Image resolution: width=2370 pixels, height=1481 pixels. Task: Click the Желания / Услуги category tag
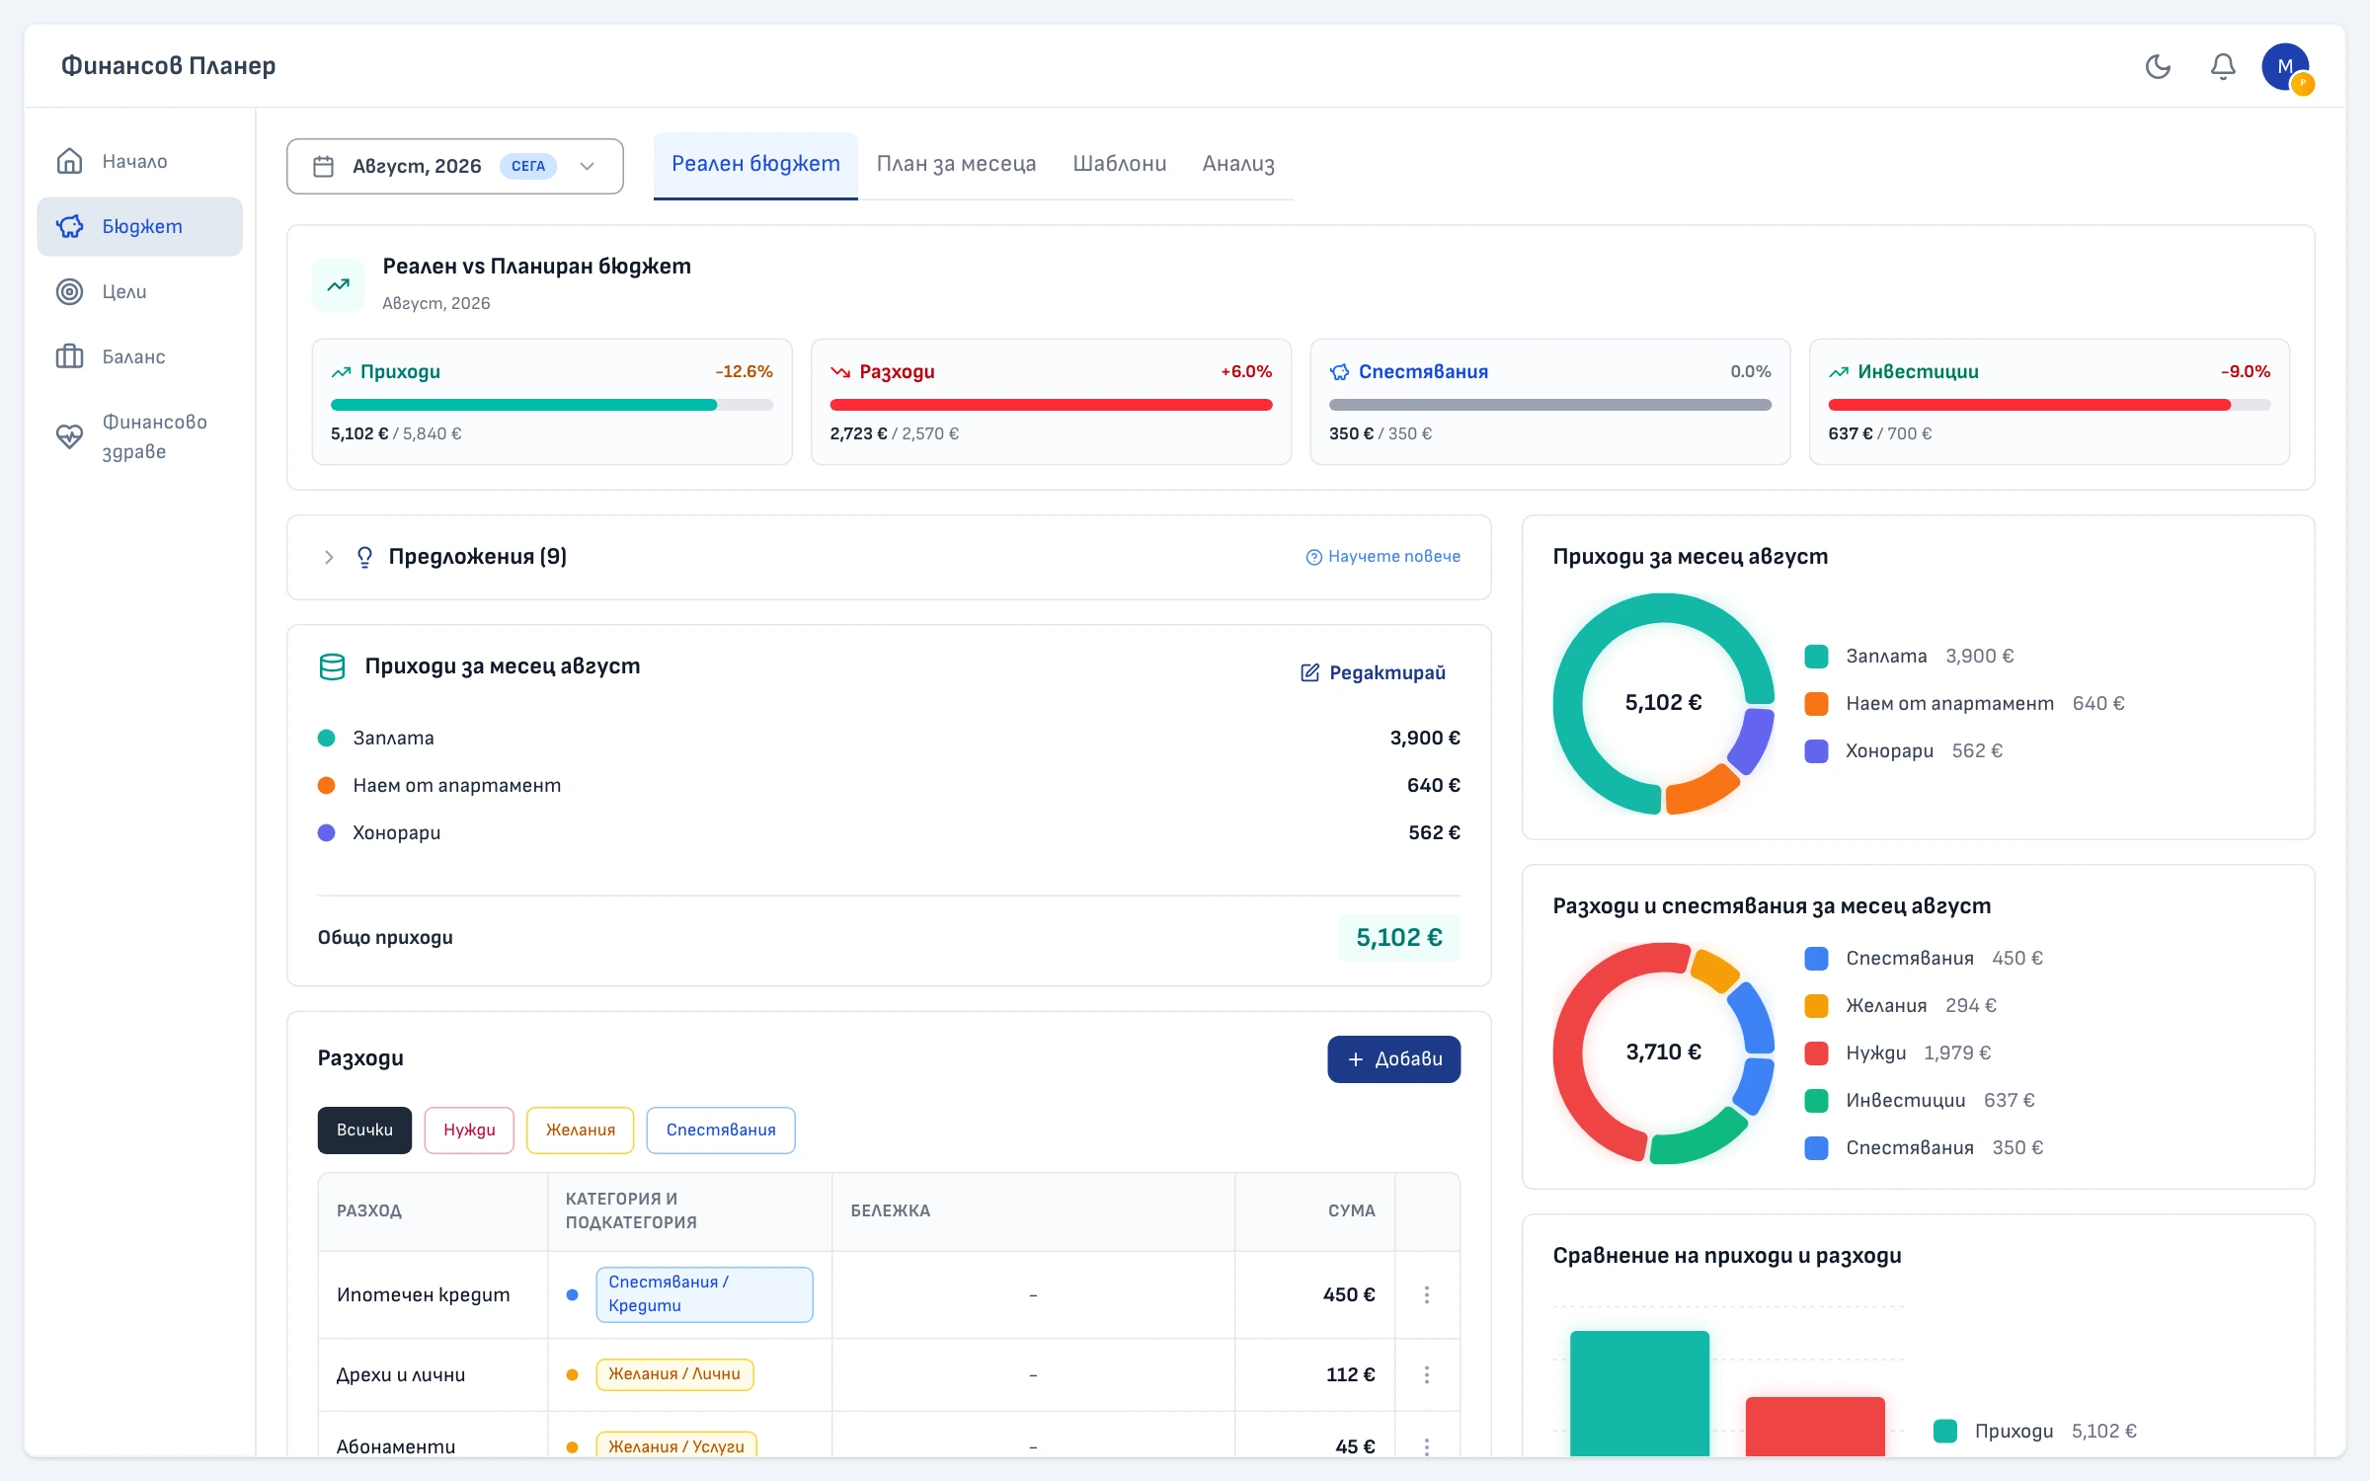pos(676,1445)
